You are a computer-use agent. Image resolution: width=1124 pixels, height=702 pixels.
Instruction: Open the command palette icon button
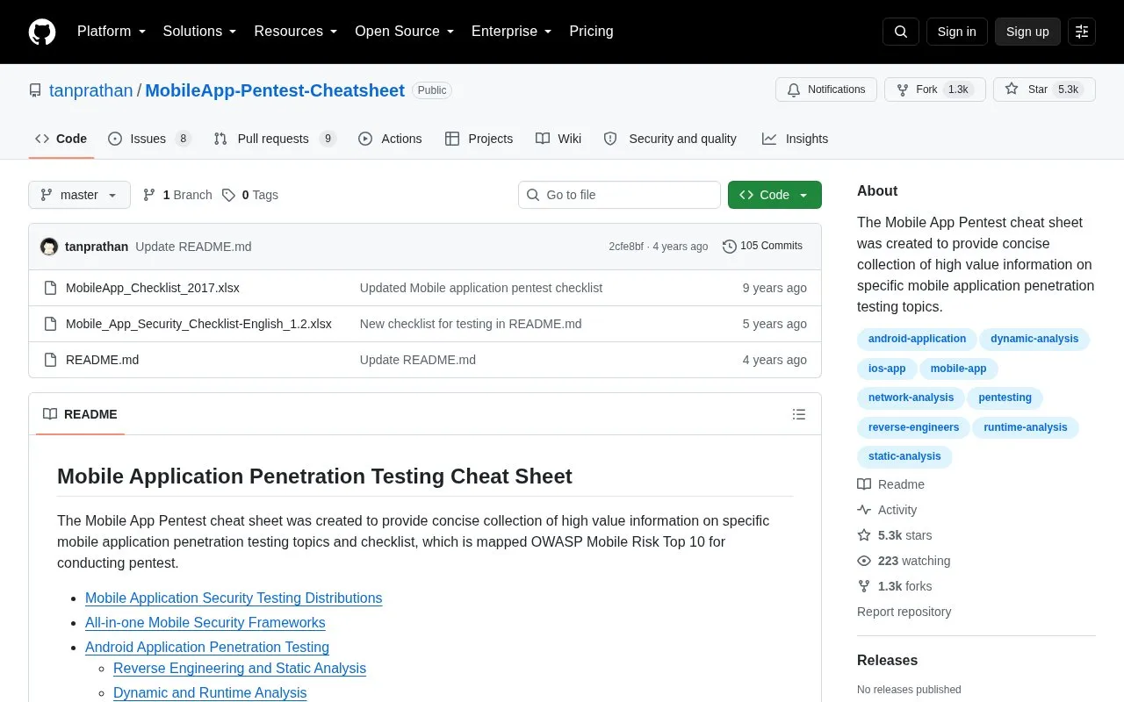[x=1082, y=32]
